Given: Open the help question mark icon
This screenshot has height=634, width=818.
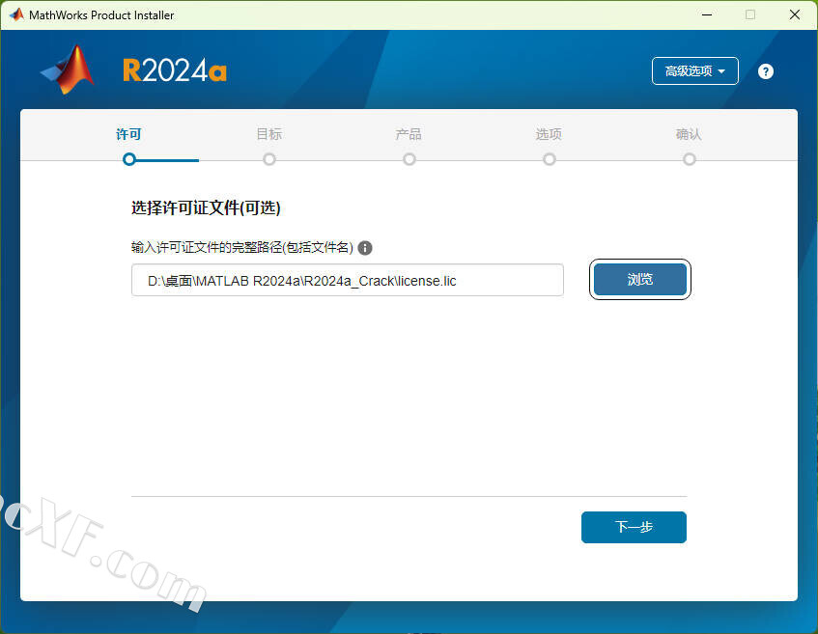Looking at the screenshot, I should tap(765, 71).
